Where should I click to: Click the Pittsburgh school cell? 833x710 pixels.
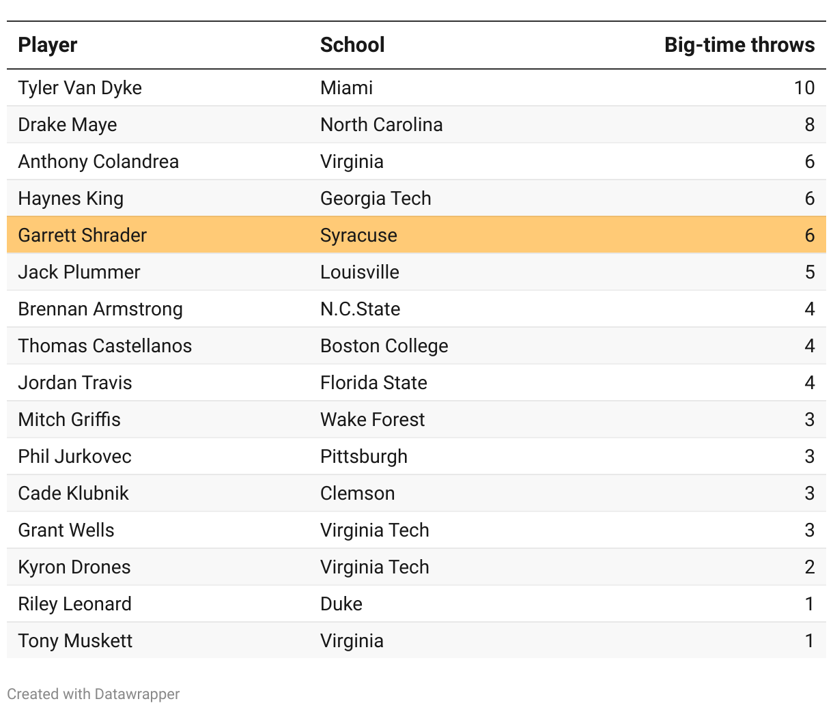click(364, 457)
